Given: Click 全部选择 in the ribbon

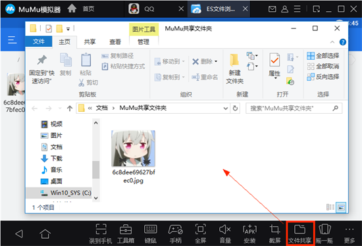Looking at the screenshot, I should 323,56.
